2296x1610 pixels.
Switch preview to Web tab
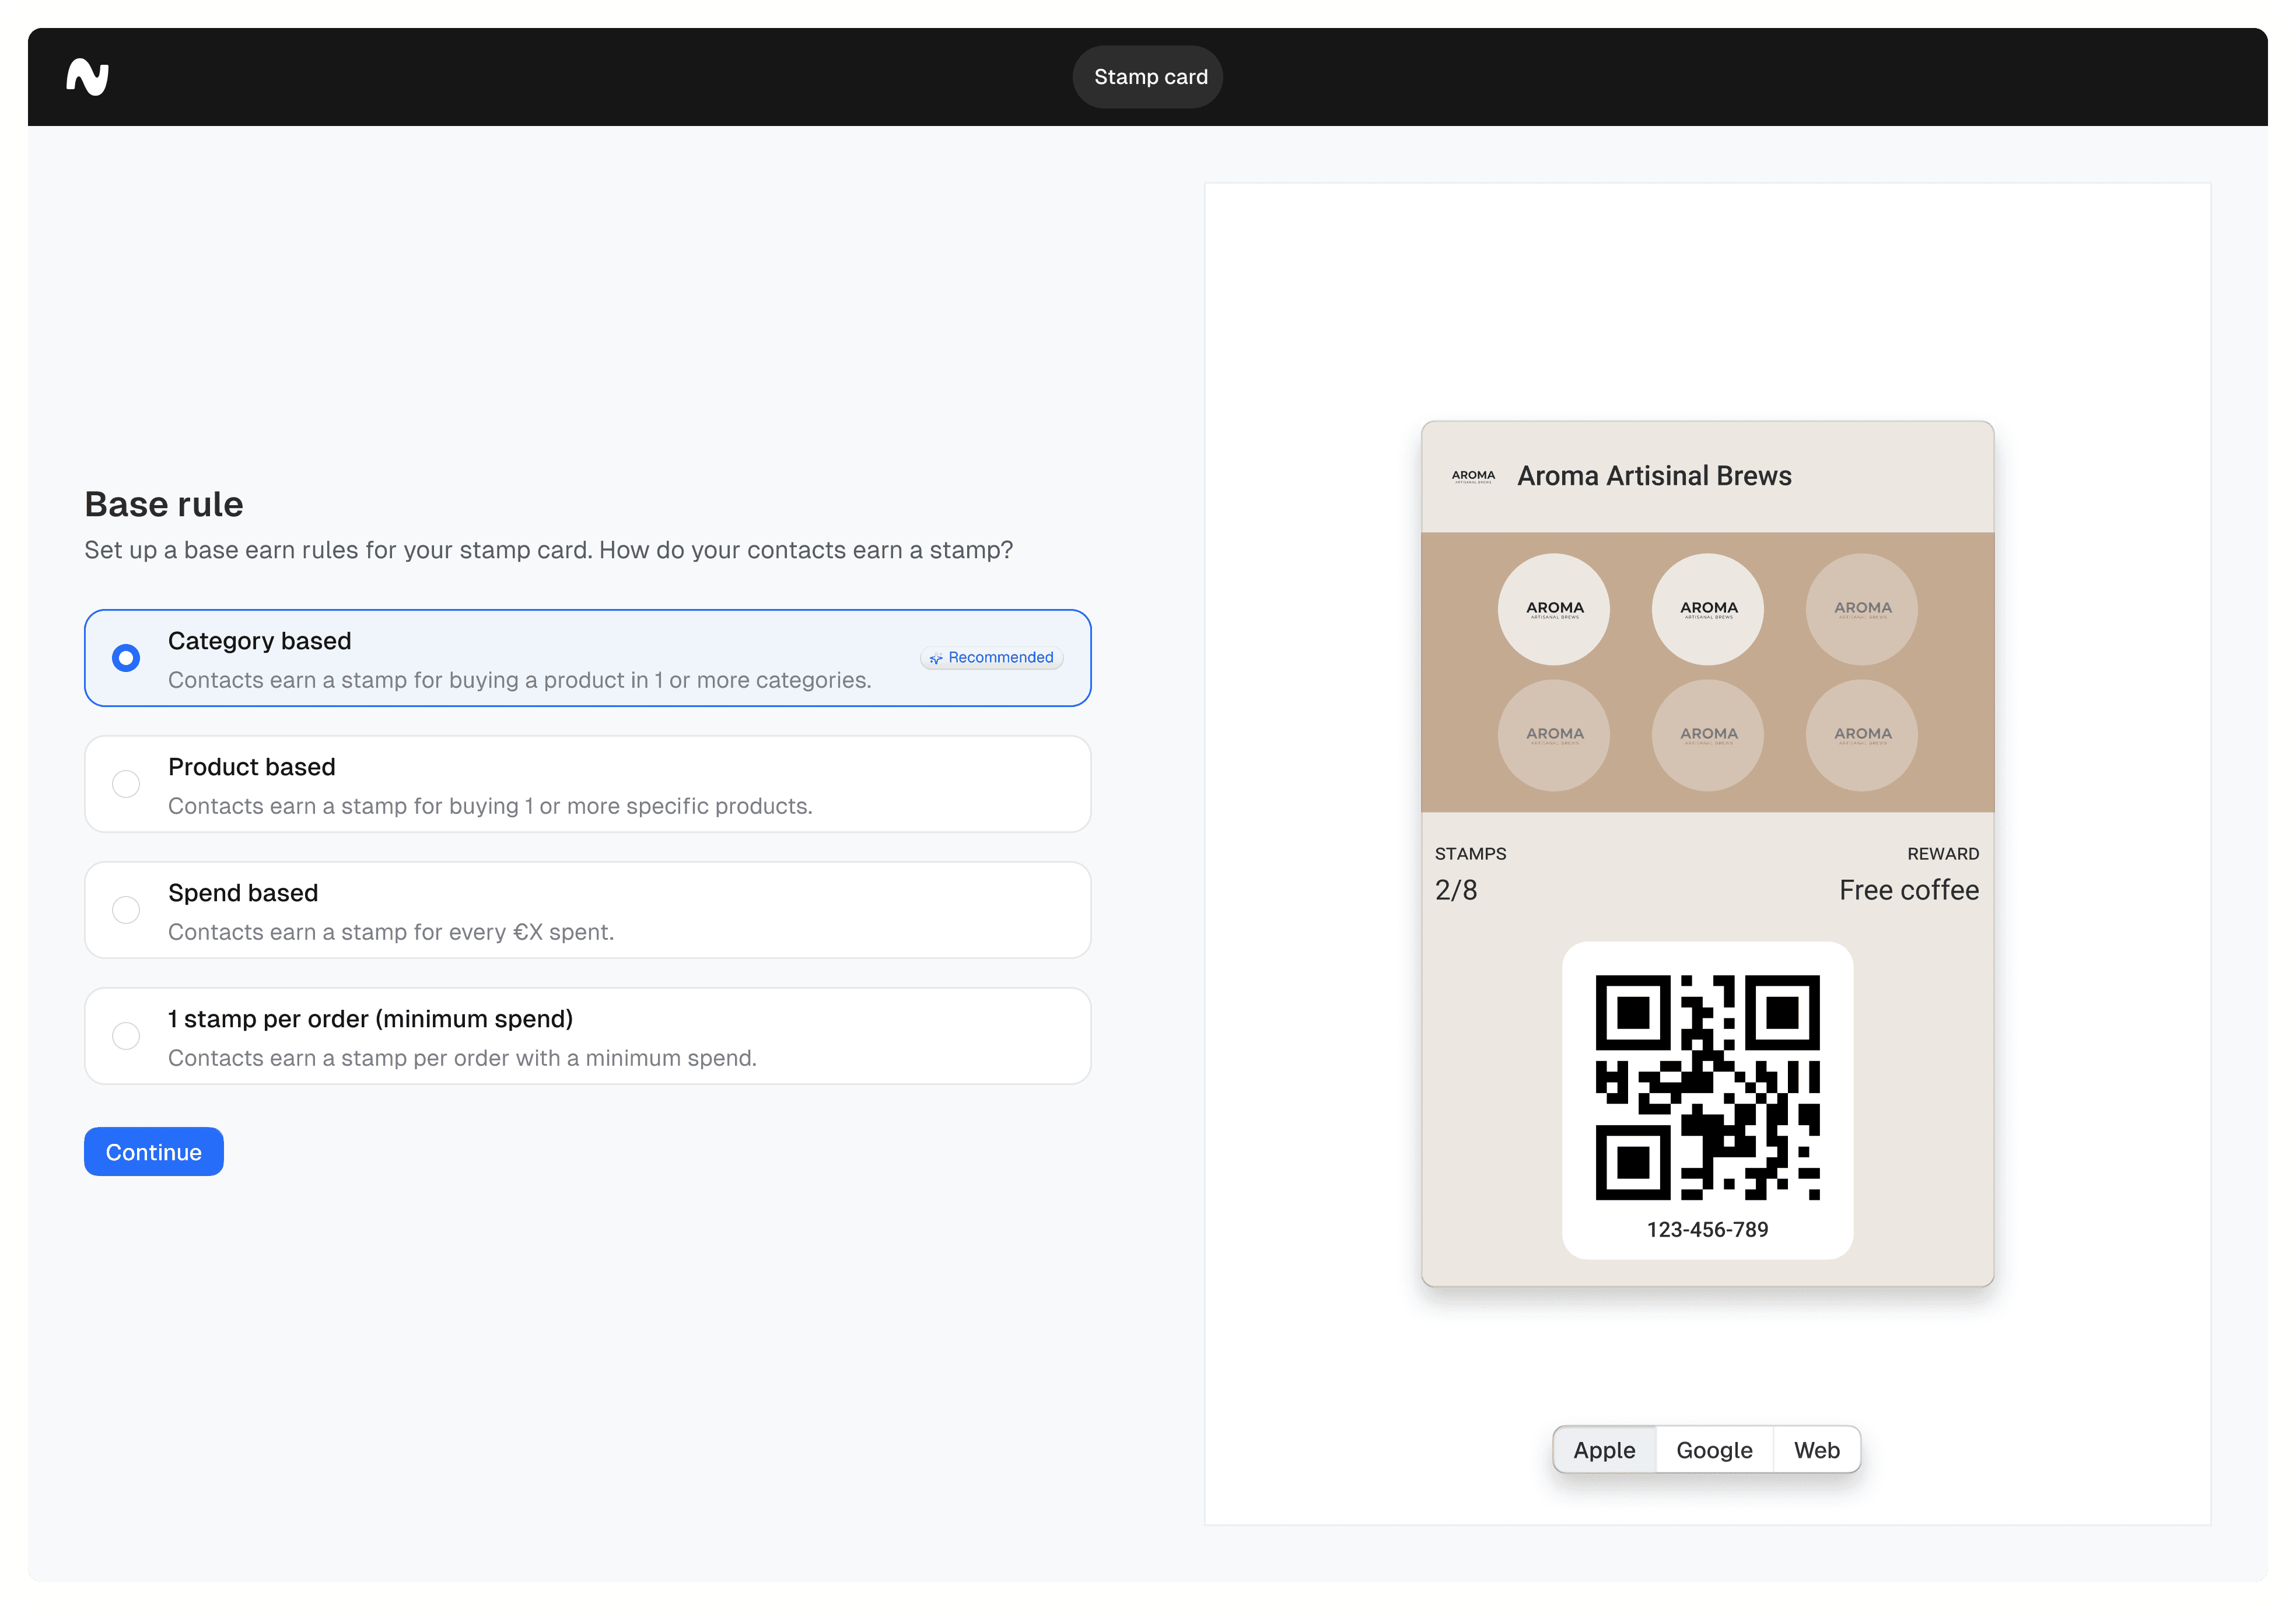(x=1816, y=1450)
